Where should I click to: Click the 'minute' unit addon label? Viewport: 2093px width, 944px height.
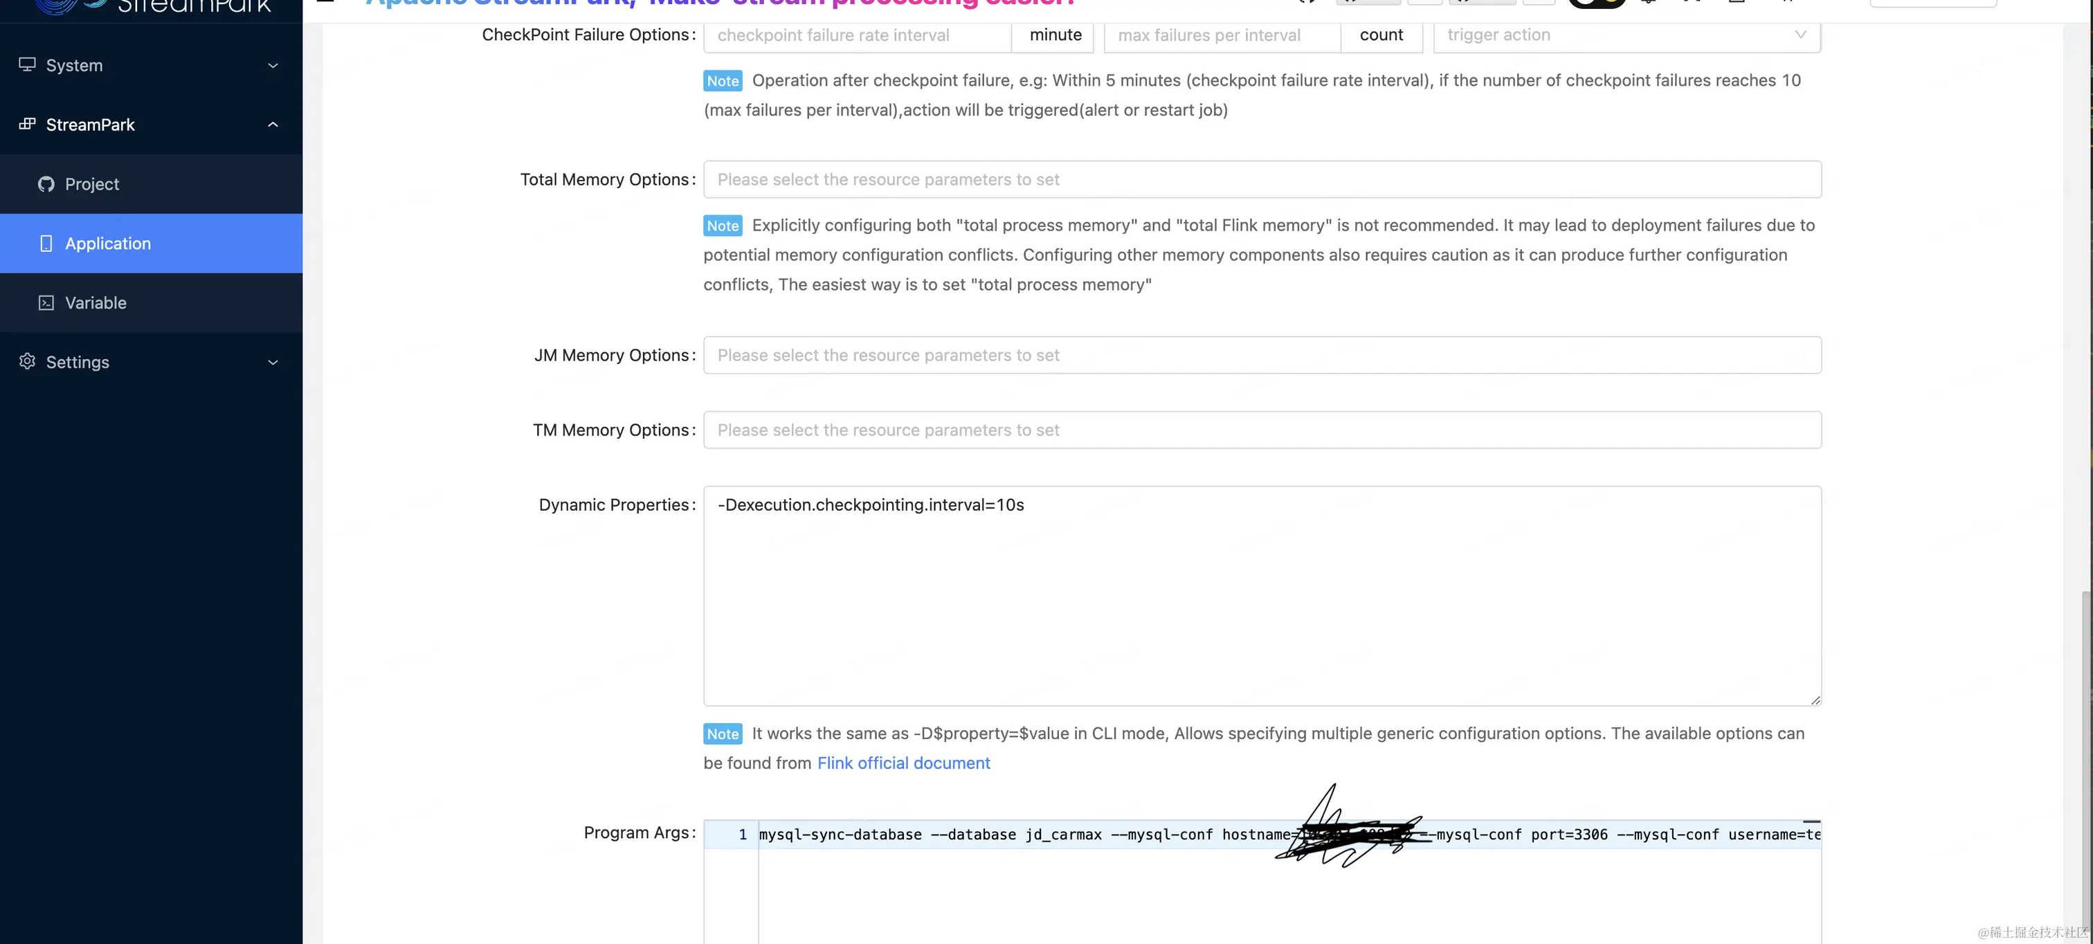pos(1055,35)
